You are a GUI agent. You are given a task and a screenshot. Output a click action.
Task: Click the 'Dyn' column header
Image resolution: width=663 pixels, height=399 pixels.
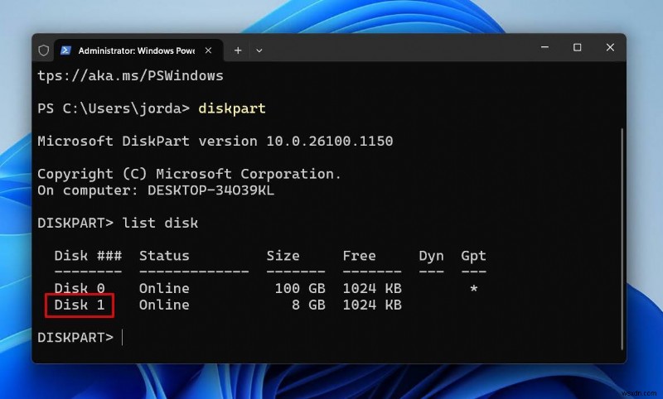click(x=431, y=256)
